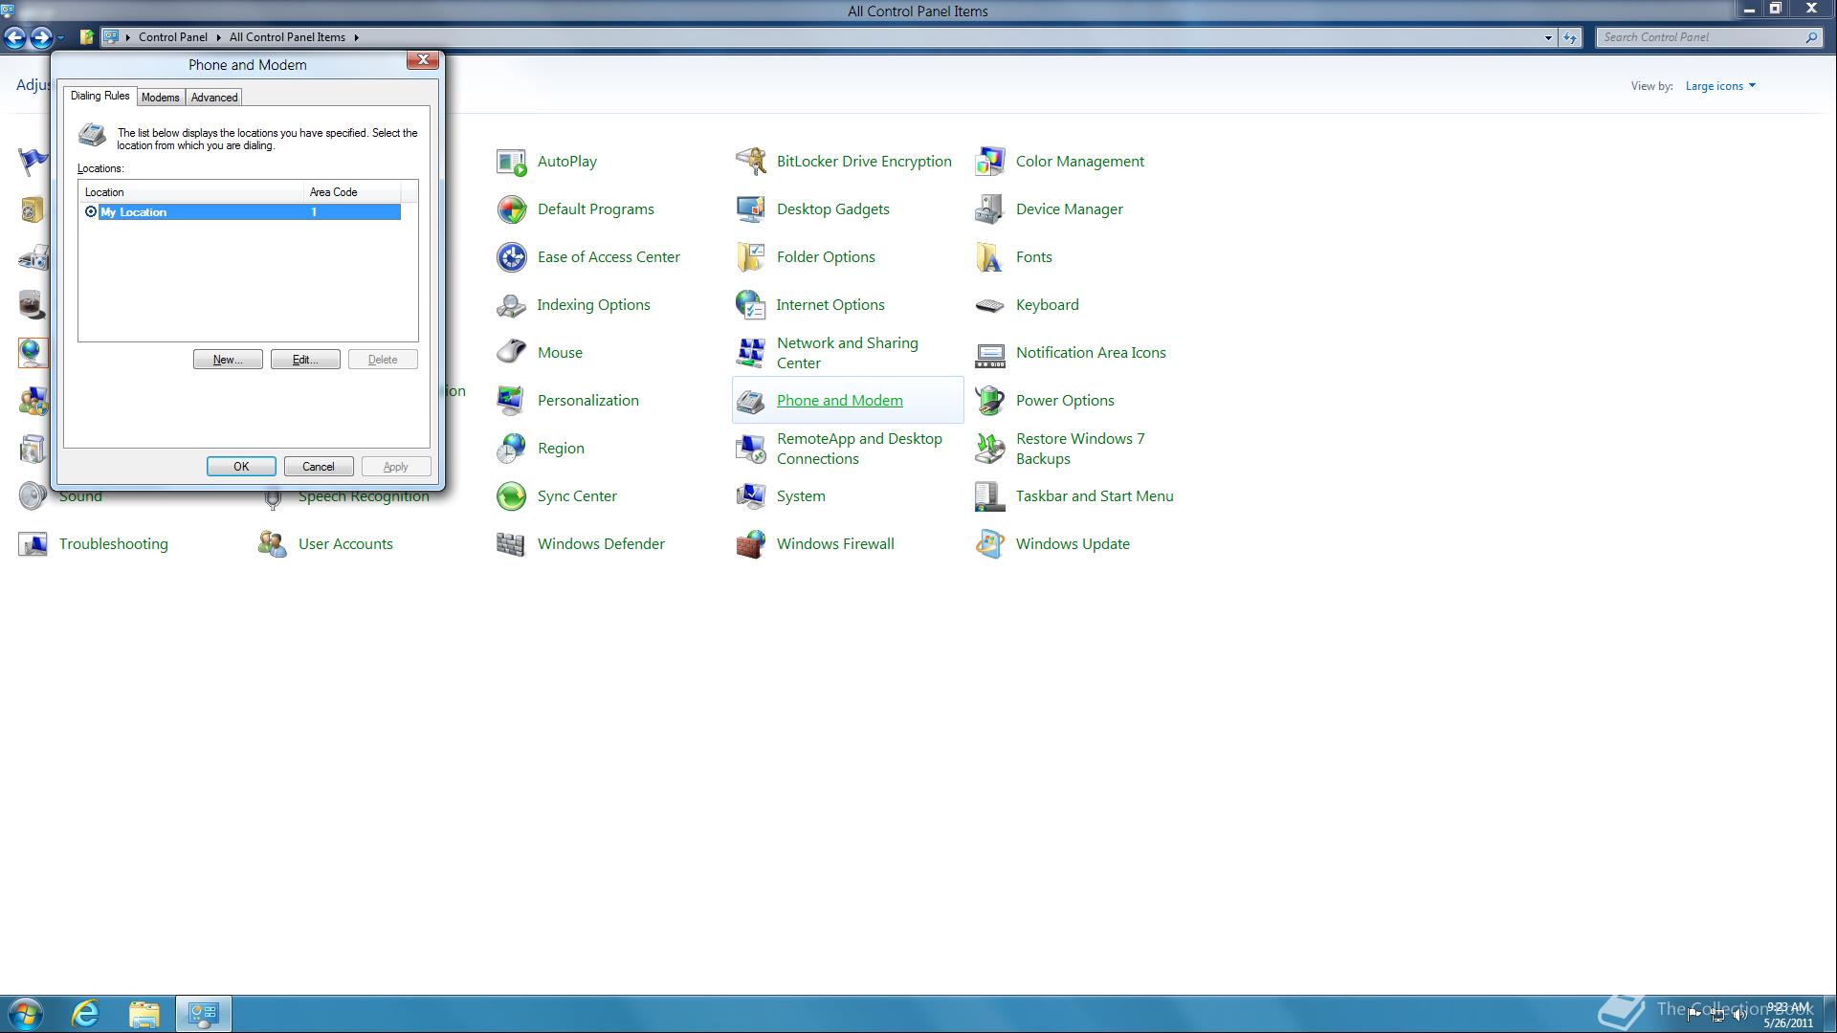The image size is (1837, 1033).
Task: Click the Sound item label
Action: (x=80, y=496)
